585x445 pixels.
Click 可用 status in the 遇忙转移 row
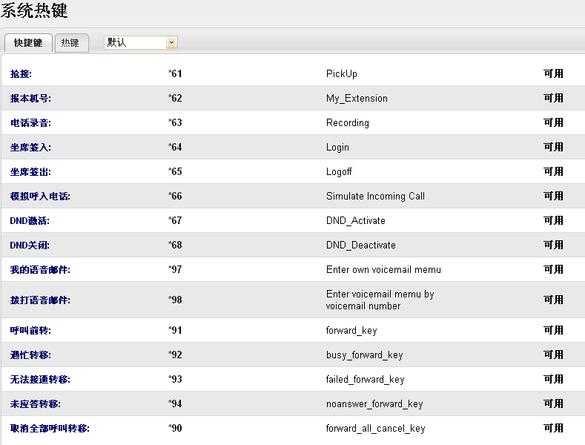(x=553, y=355)
